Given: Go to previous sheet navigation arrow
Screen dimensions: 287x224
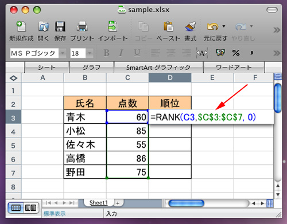Looking at the screenshot, I should tap(56, 203).
